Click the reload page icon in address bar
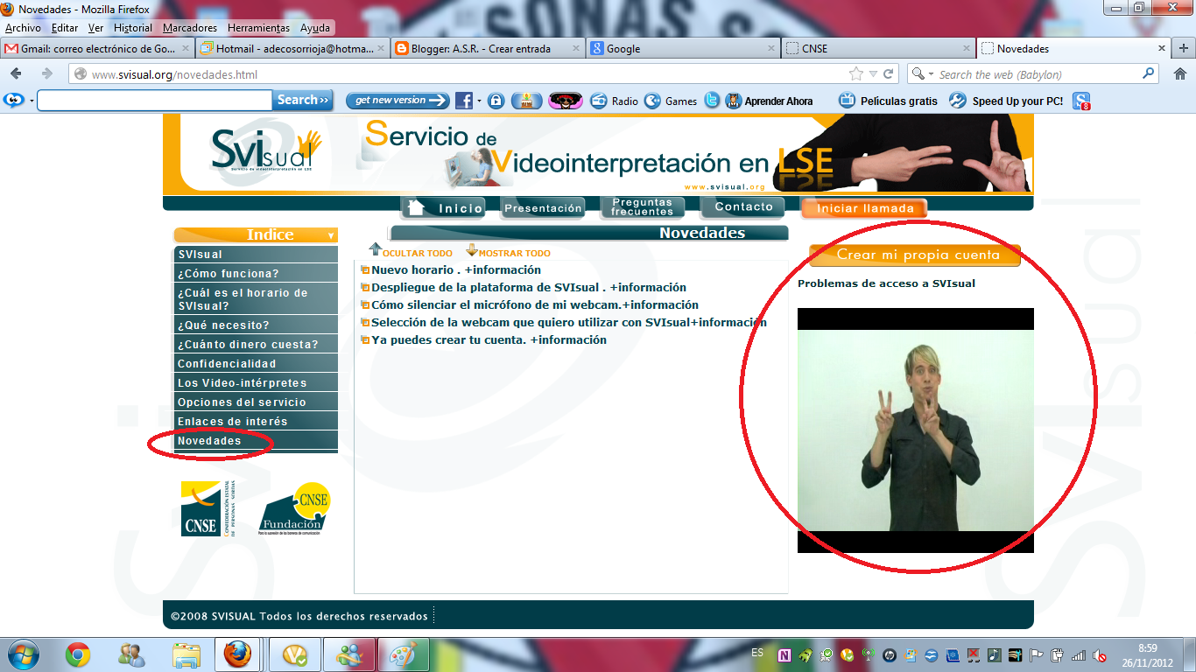1196x672 pixels. (889, 74)
